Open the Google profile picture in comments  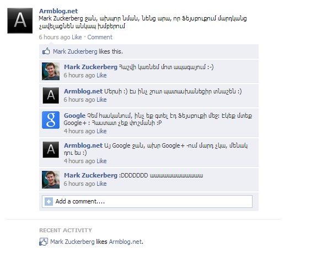[x=51, y=120]
